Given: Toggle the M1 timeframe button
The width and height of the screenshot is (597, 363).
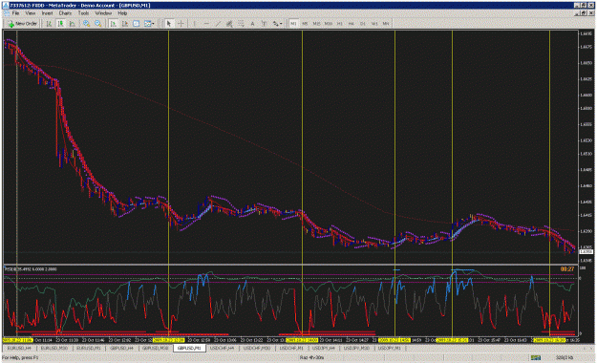Looking at the screenshot, I should click(293, 24).
